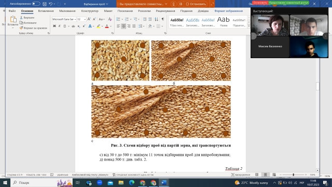This screenshot has width=332, height=187.
Task: Switch to the Конструктор ribbon tab
Action: point(90,11)
